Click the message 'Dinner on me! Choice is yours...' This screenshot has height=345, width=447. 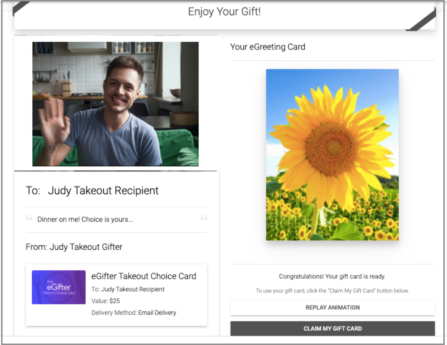tap(85, 219)
